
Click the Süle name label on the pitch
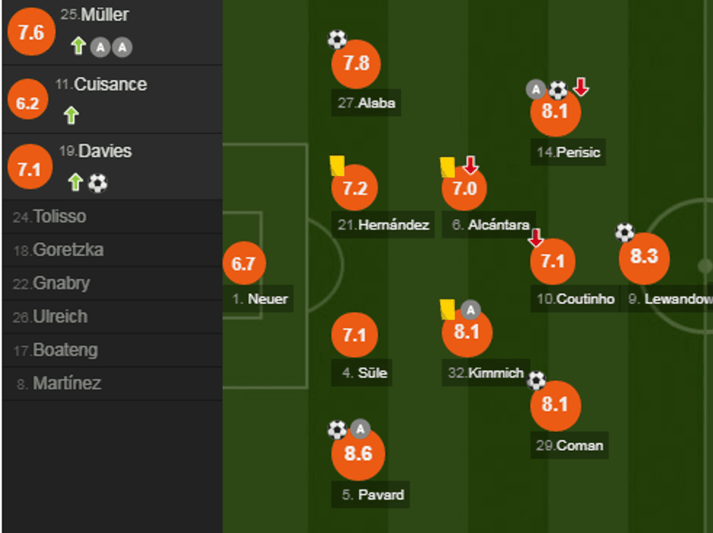tap(365, 374)
